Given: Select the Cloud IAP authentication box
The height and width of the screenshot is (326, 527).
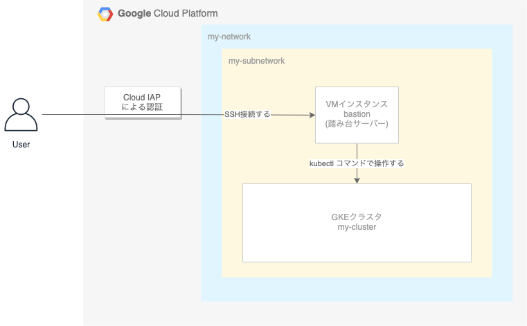Looking at the screenshot, I should pos(143,102).
